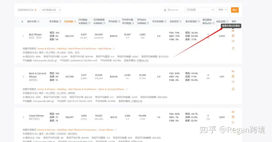272x142 pixels.
Task: Click the document icon in Bed Pillows row
Action: [233, 36]
